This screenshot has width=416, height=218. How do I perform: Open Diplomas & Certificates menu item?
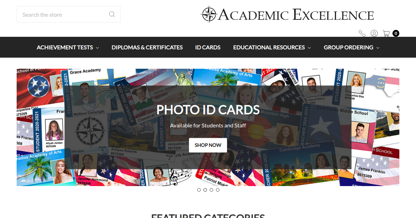click(147, 47)
